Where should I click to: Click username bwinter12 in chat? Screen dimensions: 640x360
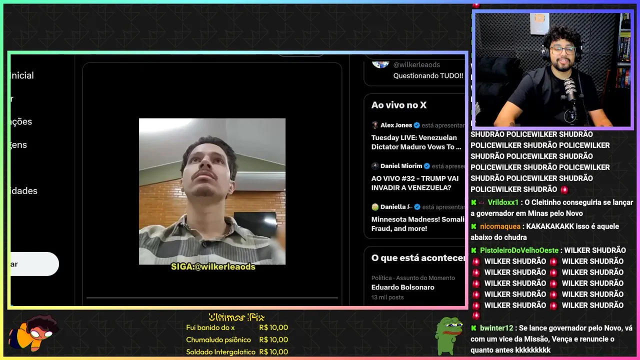tap(496, 328)
